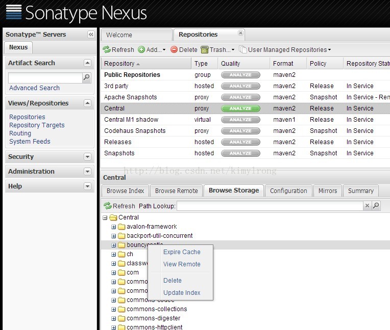Collapse the Views/Repositories panel
The image size is (390, 330).
(x=87, y=103)
